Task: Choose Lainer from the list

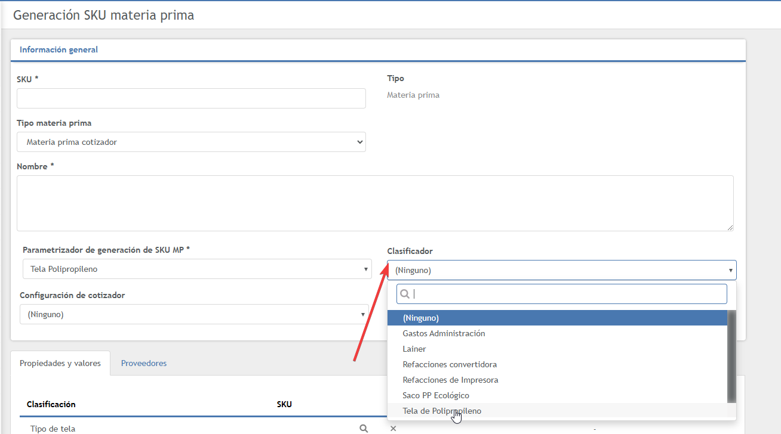Action: 557,349
